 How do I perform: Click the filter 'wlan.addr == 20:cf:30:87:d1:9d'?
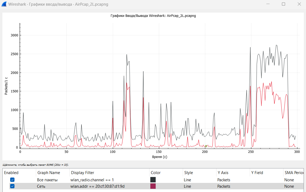[x=97, y=186]
